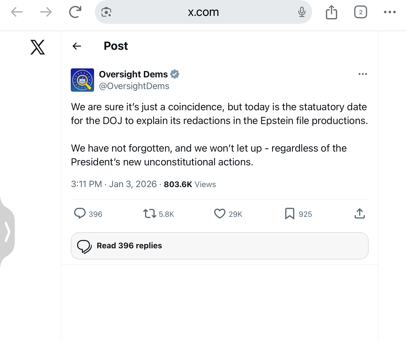Tap the microphone voice search icon
This screenshot has height=340, width=407.
(302, 12)
